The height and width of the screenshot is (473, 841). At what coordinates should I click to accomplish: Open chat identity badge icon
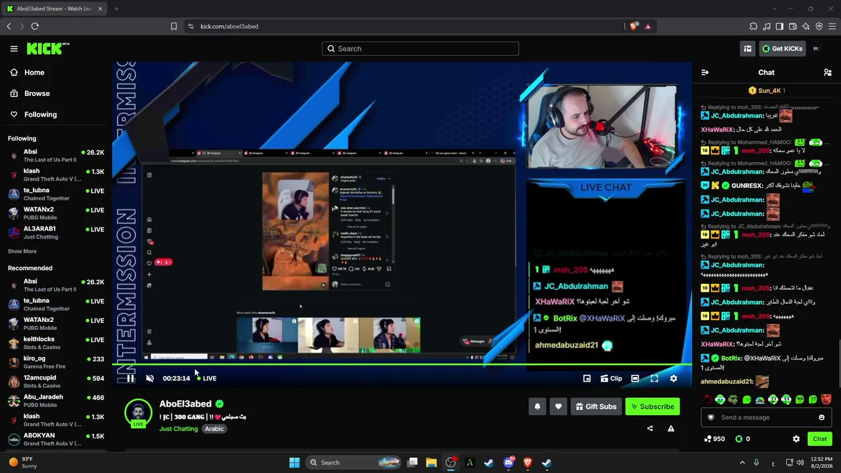pos(710,417)
